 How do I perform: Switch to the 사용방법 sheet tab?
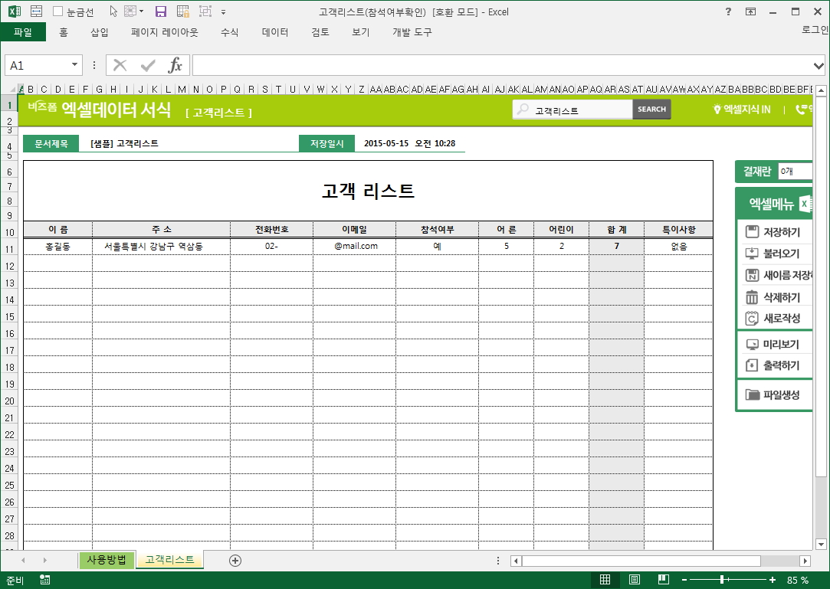[x=107, y=559]
